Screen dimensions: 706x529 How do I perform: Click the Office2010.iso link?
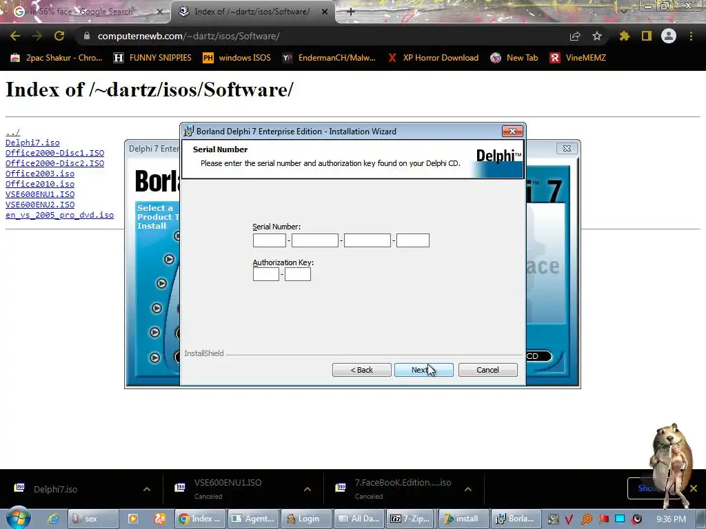click(39, 184)
